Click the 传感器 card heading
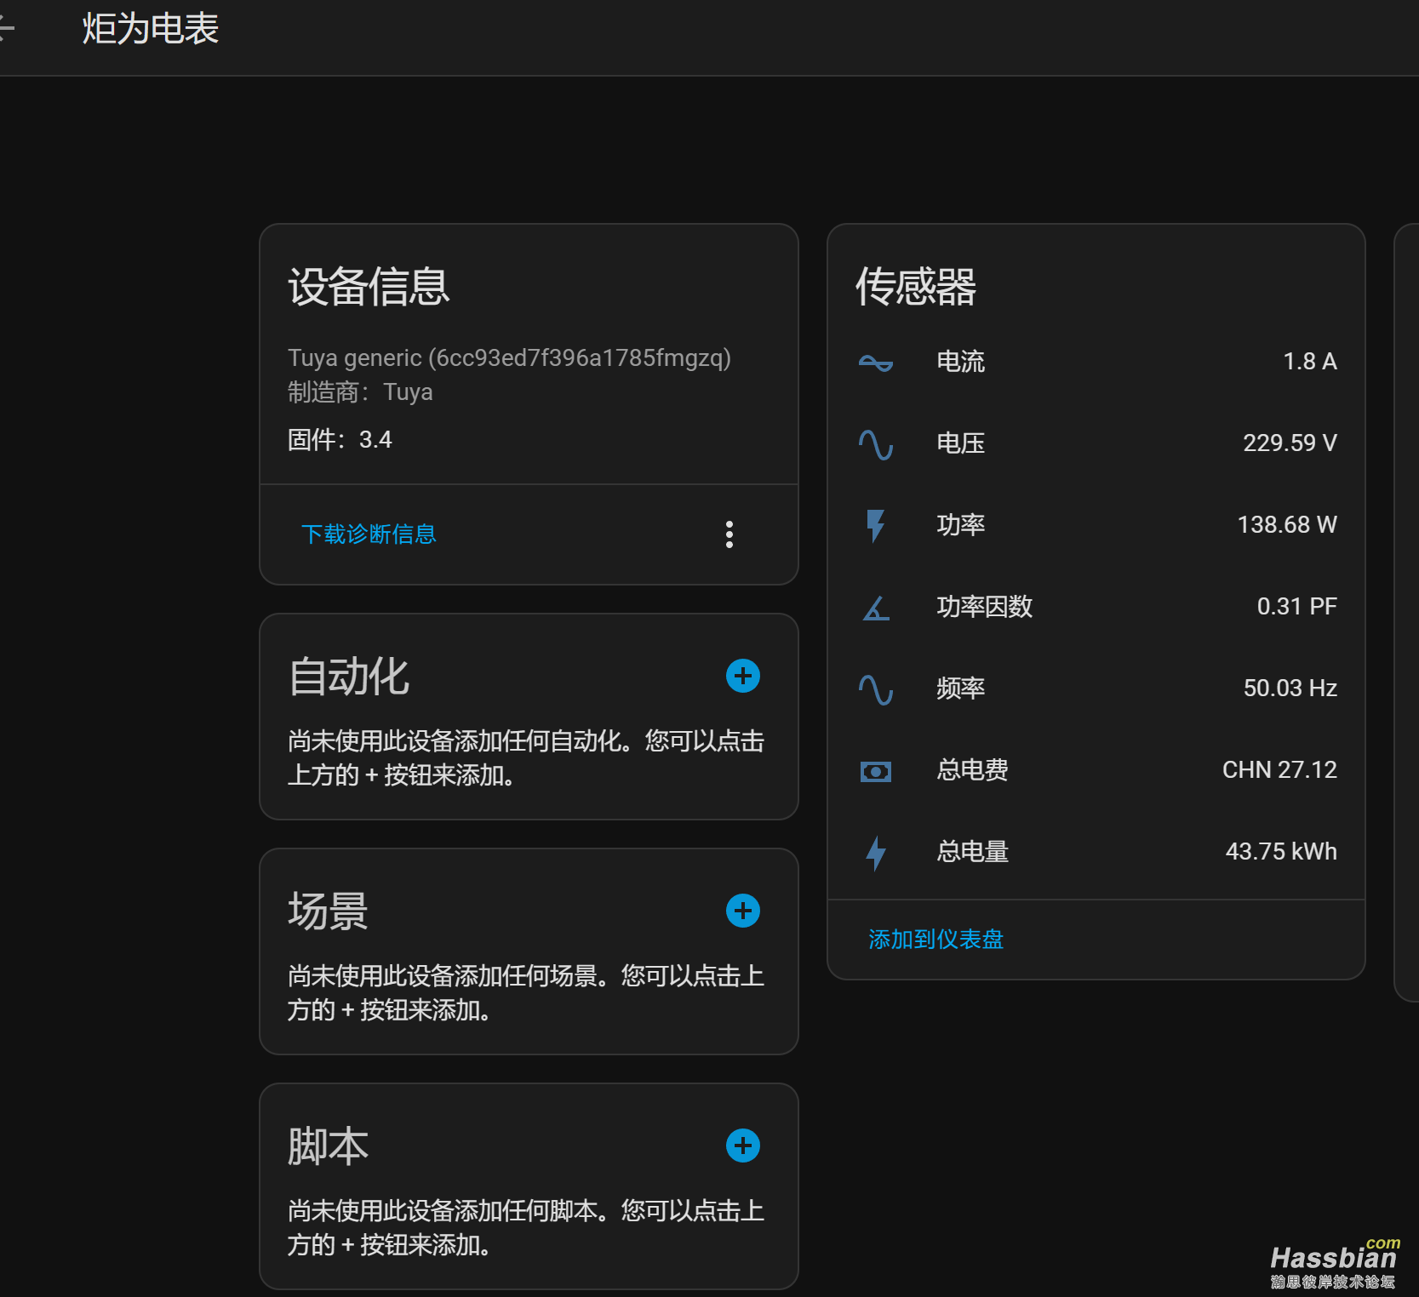Viewport: 1419px width, 1297px height. pos(916,287)
